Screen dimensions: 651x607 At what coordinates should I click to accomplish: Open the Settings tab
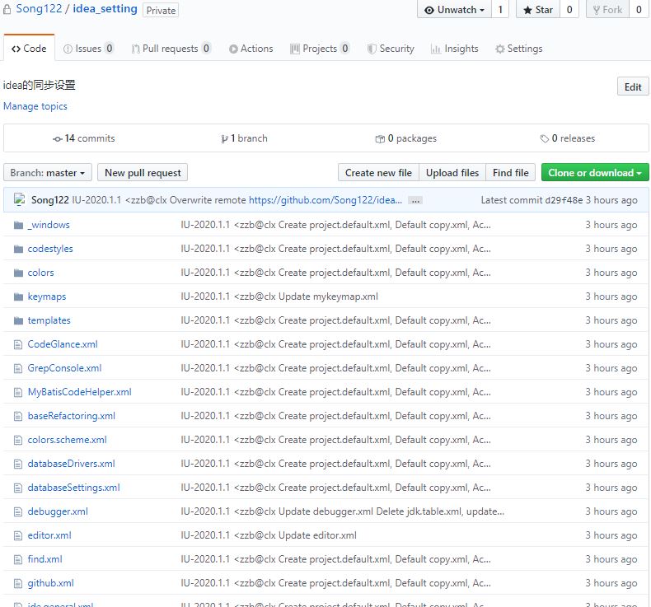point(518,49)
